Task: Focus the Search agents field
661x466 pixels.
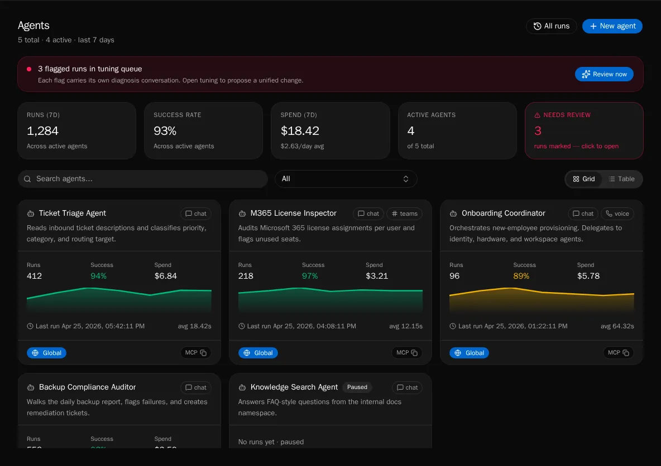Action: 142,179
